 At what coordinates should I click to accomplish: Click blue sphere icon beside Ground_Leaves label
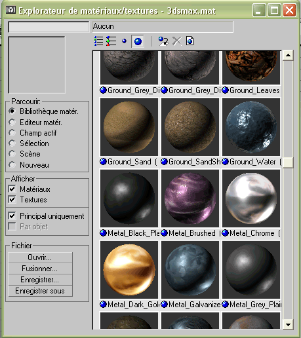click(225, 90)
